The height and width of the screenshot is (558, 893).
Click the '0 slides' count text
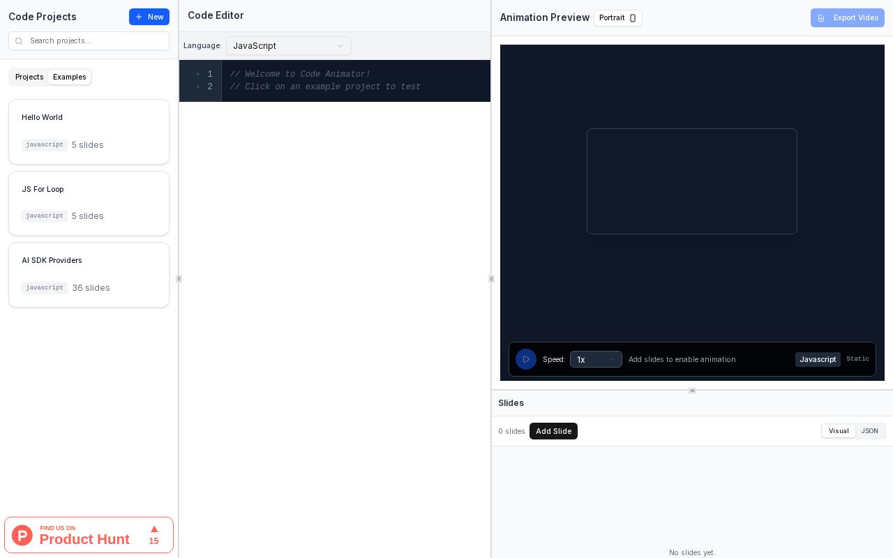511,432
